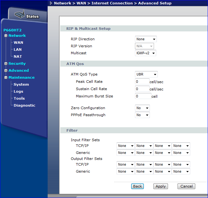This screenshot has width=208, height=198.
Task: Open second Input Generic filter dropdown
Action: 144,153
